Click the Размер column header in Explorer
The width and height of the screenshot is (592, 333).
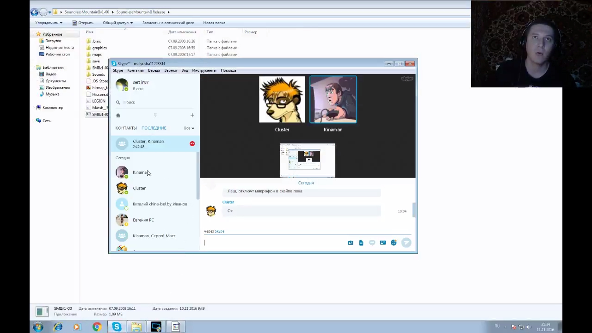[x=251, y=32]
